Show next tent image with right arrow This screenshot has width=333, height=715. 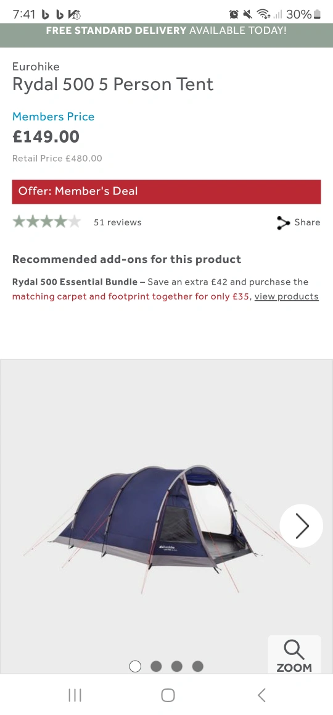coord(301,526)
